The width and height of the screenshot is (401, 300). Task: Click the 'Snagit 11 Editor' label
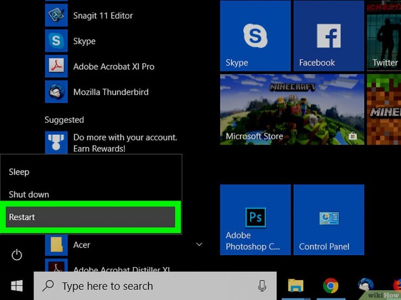coord(103,16)
